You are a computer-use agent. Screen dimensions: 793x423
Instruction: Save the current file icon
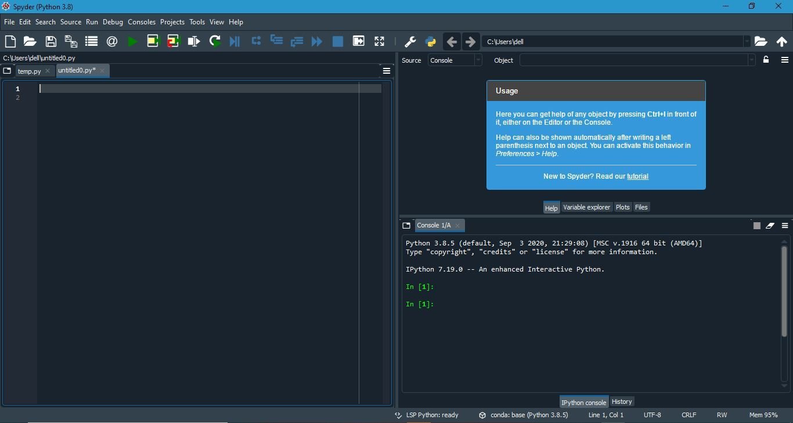(x=51, y=41)
